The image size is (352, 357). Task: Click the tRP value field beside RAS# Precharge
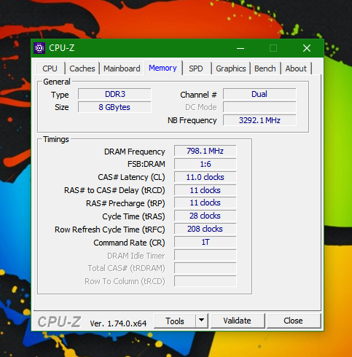click(206, 203)
